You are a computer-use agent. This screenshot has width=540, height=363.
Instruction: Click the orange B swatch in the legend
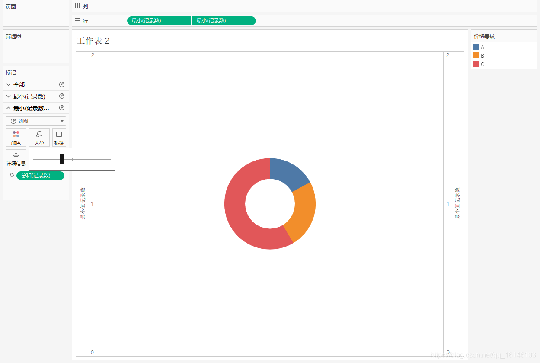(476, 55)
